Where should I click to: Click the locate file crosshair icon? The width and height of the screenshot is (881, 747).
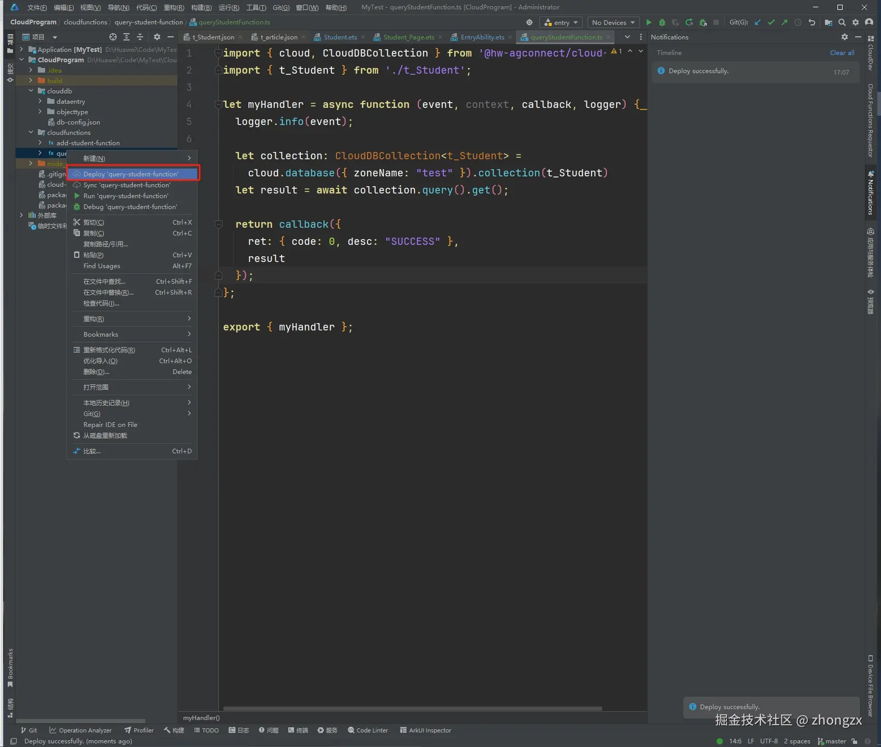[113, 37]
